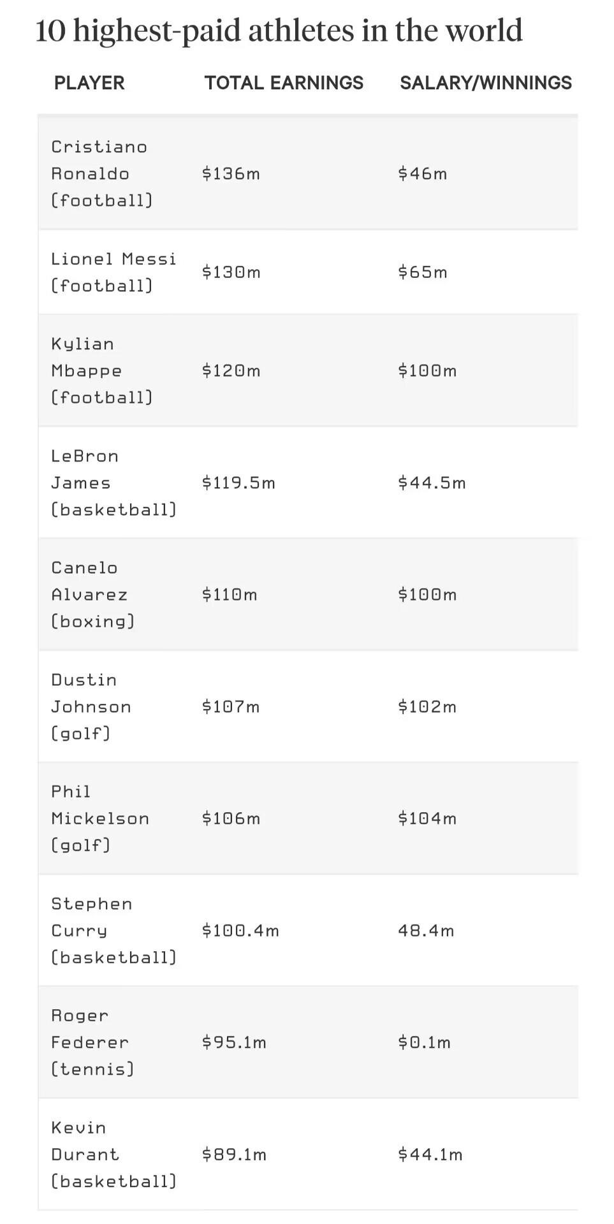614x1224 pixels.
Task: Click Kevin Durant's $89.1m total earnings
Action: (234, 1155)
